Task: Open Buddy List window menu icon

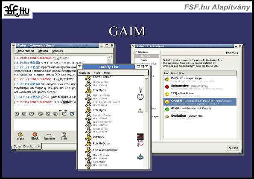Action: tap(79, 66)
